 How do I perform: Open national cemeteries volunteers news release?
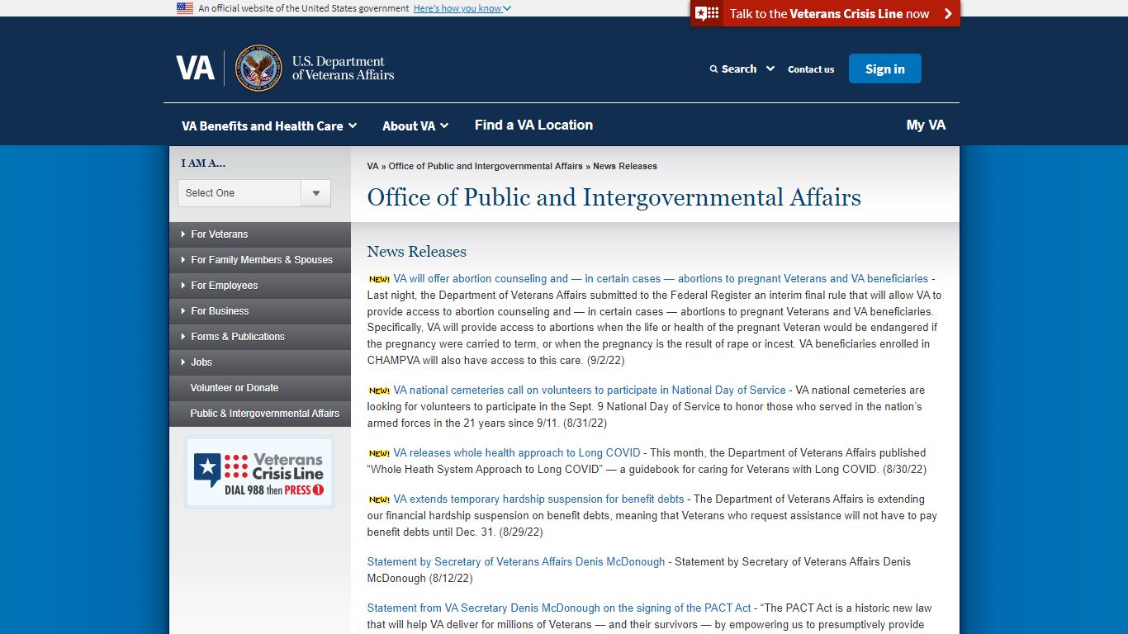click(x=590, y=390)
